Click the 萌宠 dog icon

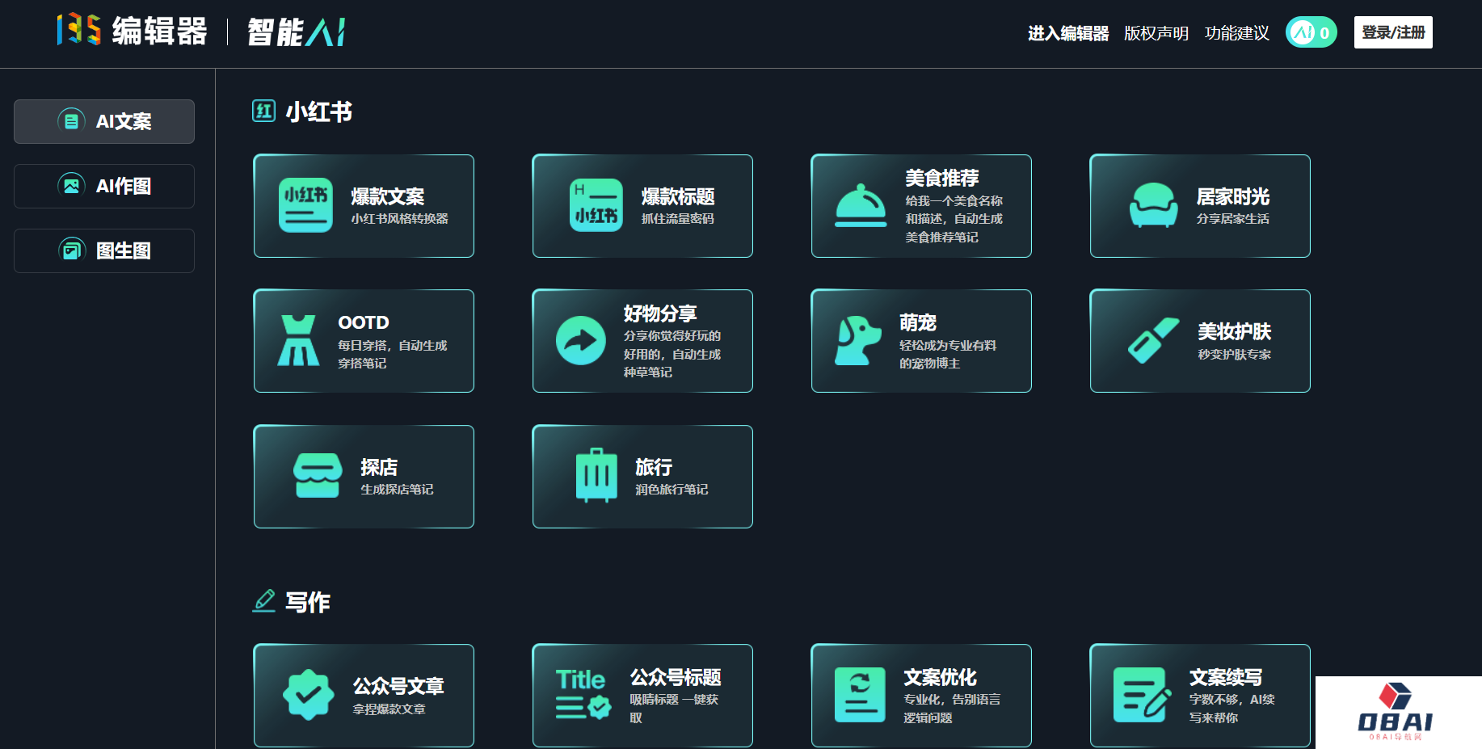[x=857, y=340]
